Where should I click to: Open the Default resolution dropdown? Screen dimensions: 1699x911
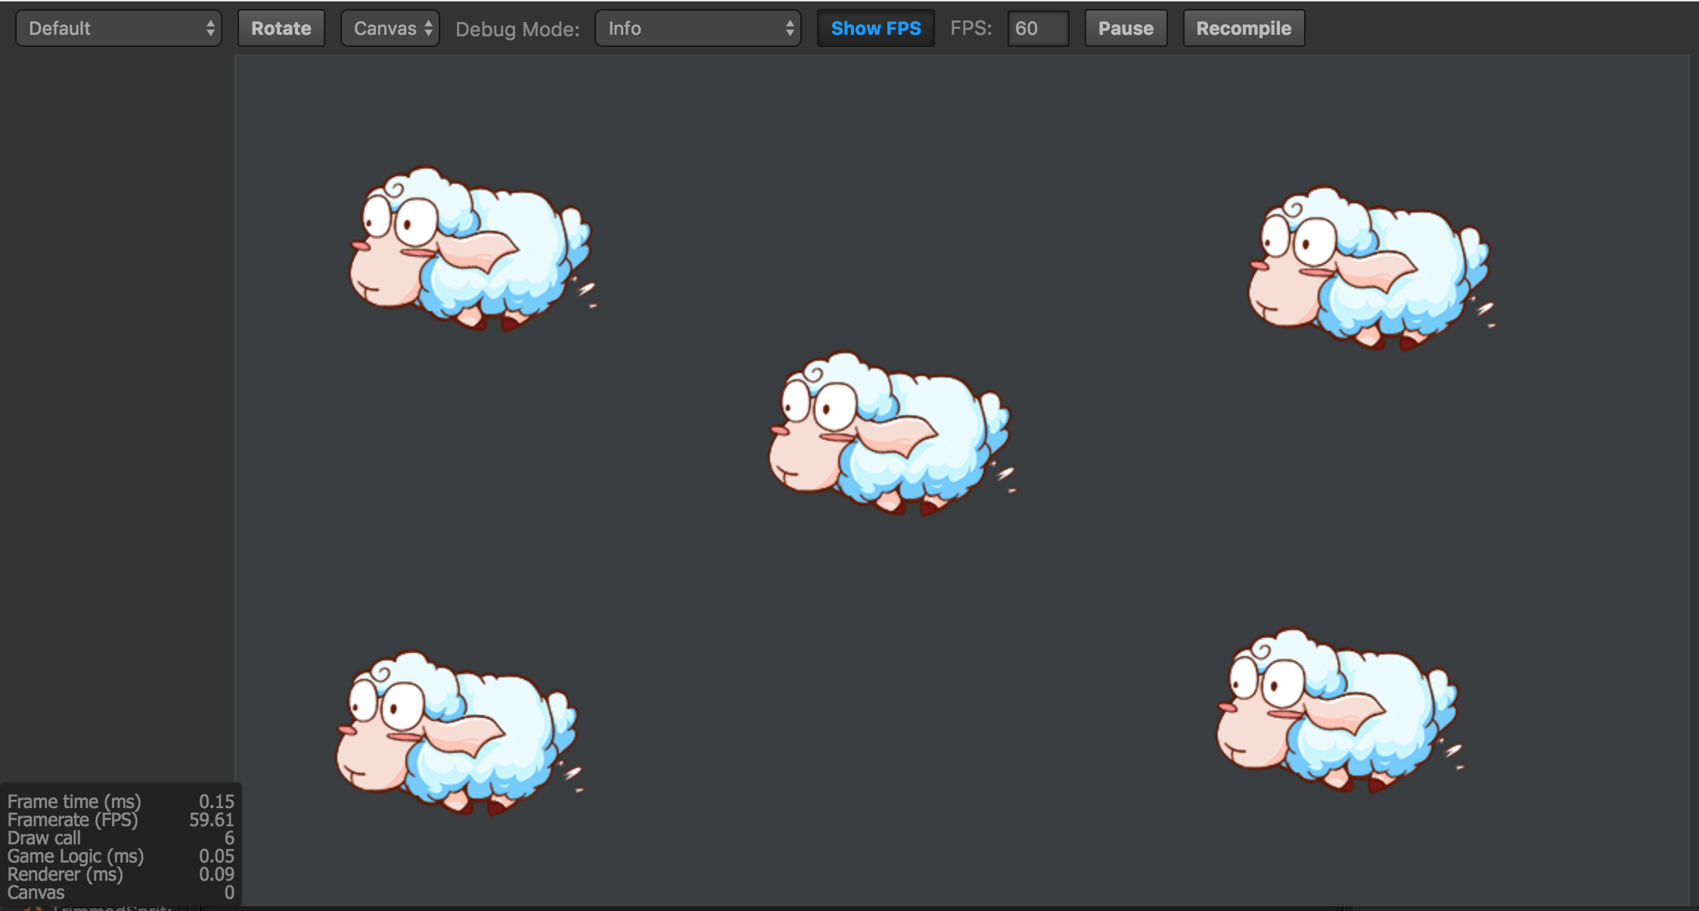tap(118, 29)
